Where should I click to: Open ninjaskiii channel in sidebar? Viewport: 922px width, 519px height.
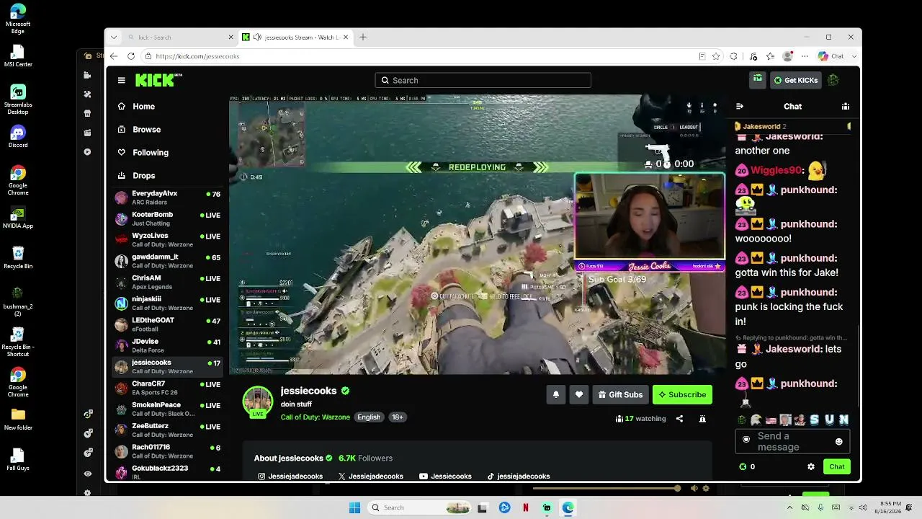(x=167, y=303)
